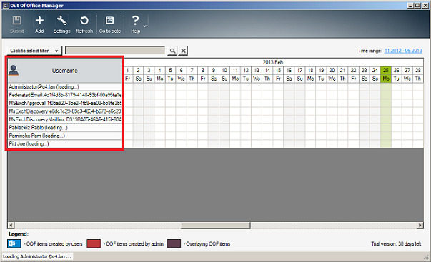This screenshot has width=431, height=262.
Task: Focus the search text field
Action: click(115, 50)
